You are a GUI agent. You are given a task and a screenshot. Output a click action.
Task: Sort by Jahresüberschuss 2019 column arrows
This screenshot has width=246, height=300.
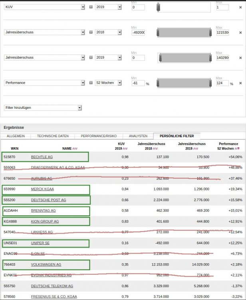196,148
